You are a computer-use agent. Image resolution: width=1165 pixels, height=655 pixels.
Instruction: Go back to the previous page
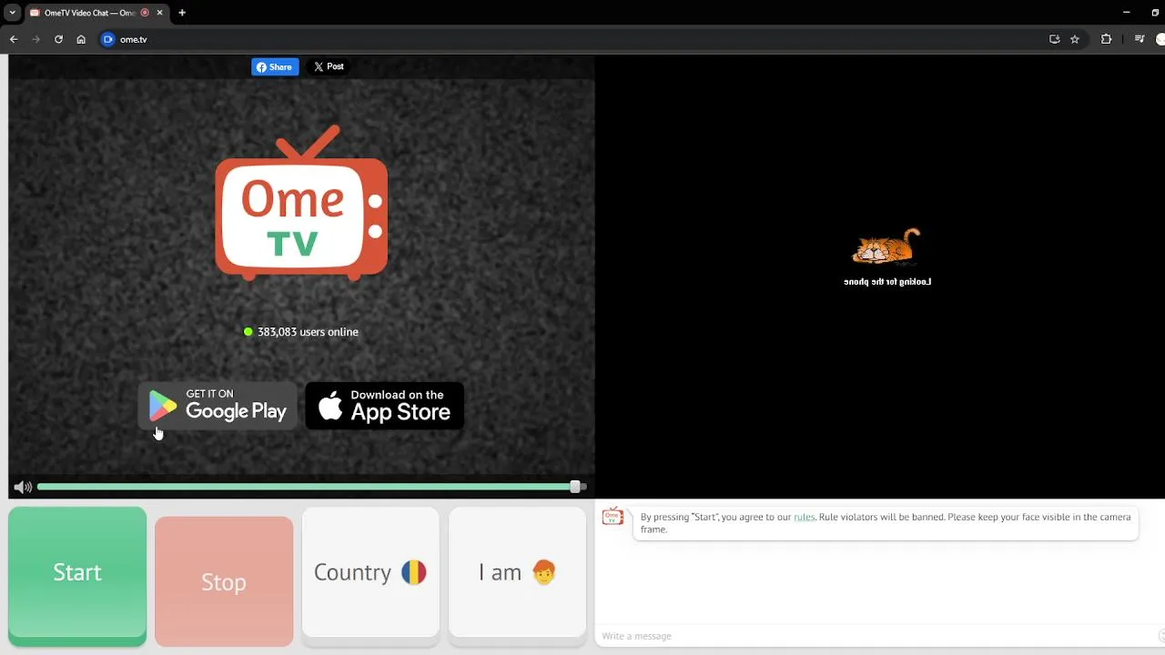pos(14,39)
